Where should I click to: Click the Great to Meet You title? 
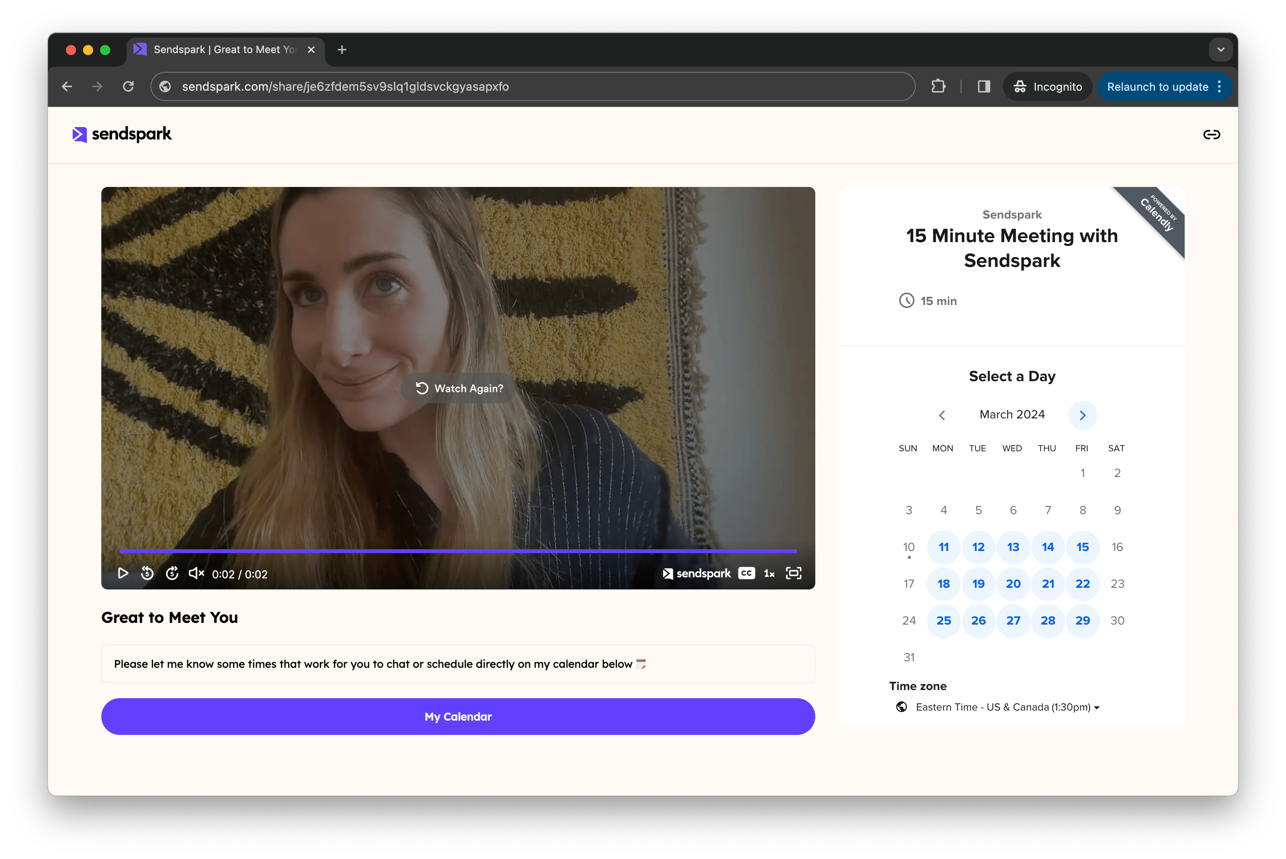coord(170,618)
